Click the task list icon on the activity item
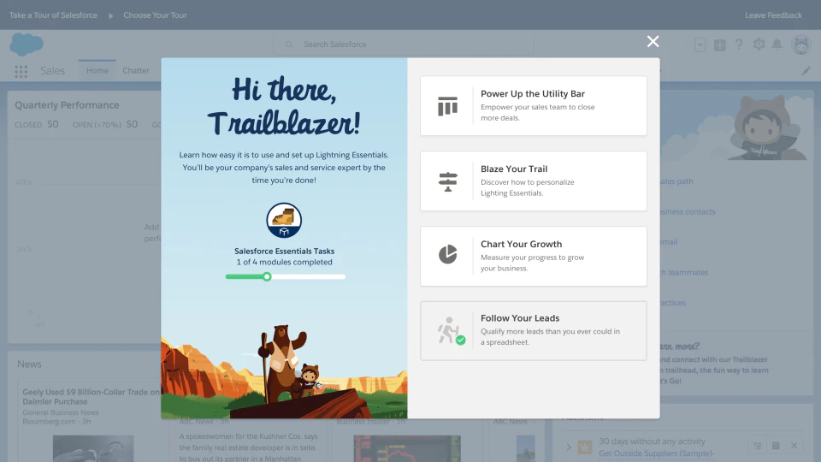This screenshot has width=821, height=462. 758,446
